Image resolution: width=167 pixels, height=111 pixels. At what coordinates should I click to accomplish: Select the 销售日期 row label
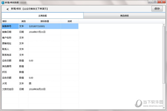pyautogui.click(x=7, y=32)
